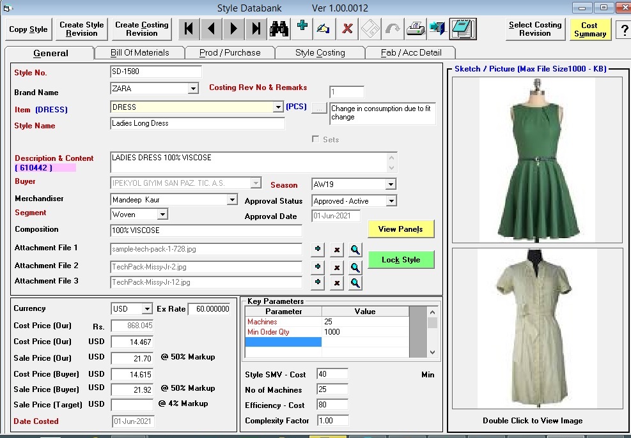Click the exit door icon
The height and width of the screenshot is (438, 631).
point(437,29)
